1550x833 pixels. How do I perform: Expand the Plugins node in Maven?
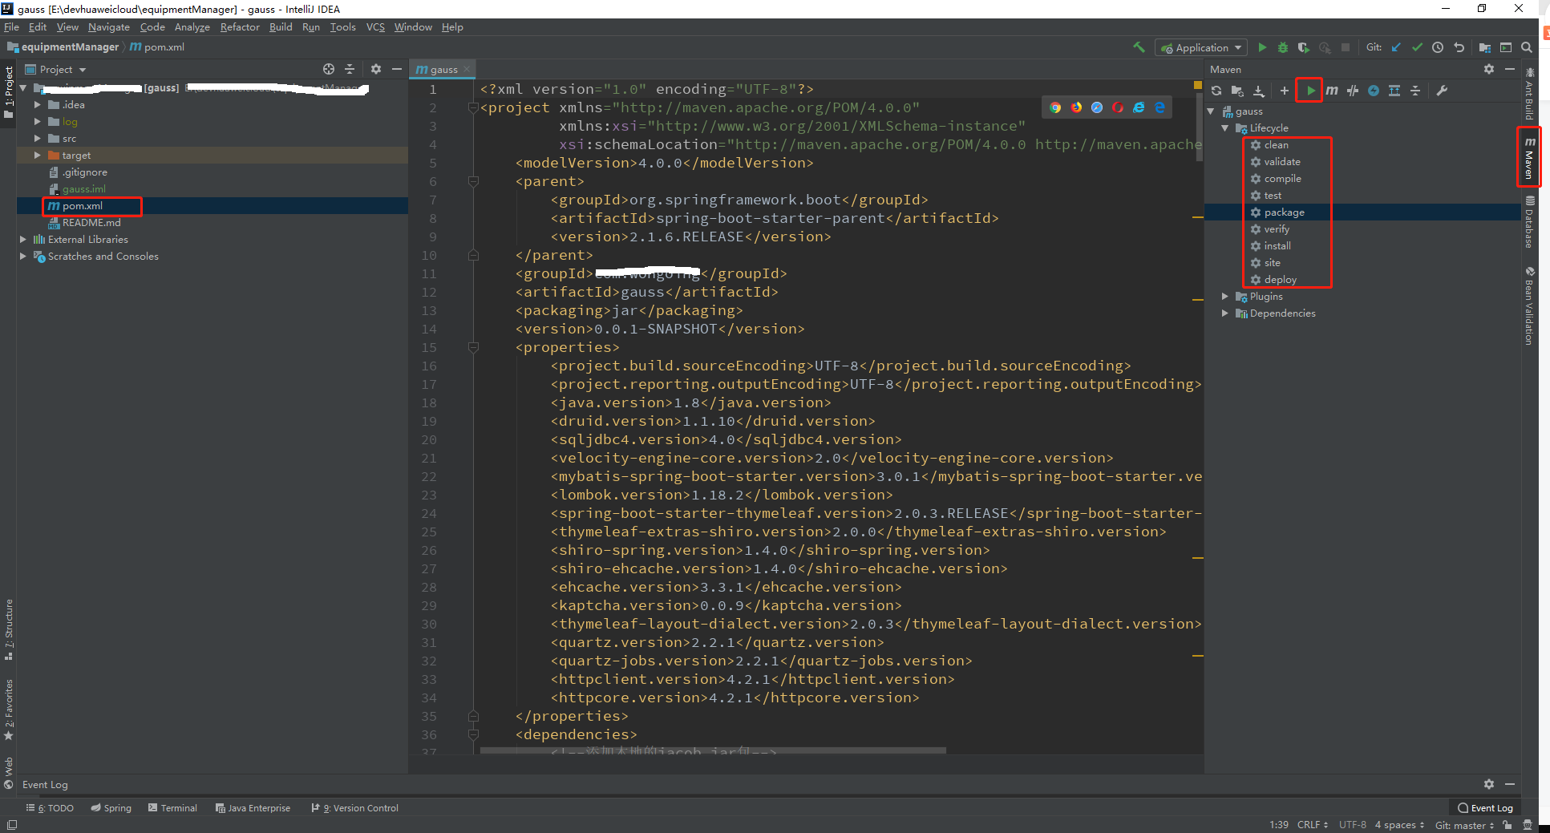(1225, 297)
